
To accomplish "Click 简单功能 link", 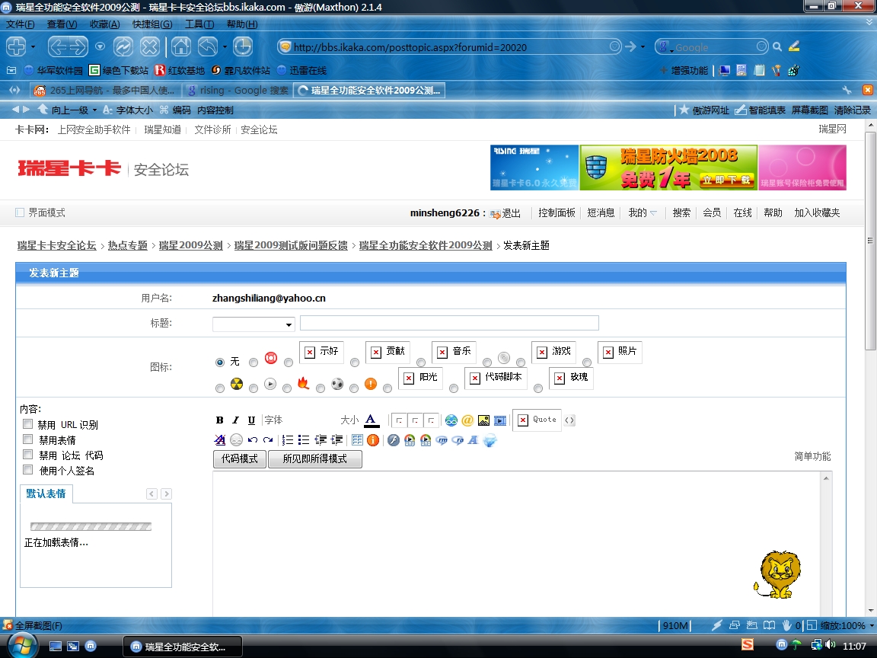I will (812, 457).
